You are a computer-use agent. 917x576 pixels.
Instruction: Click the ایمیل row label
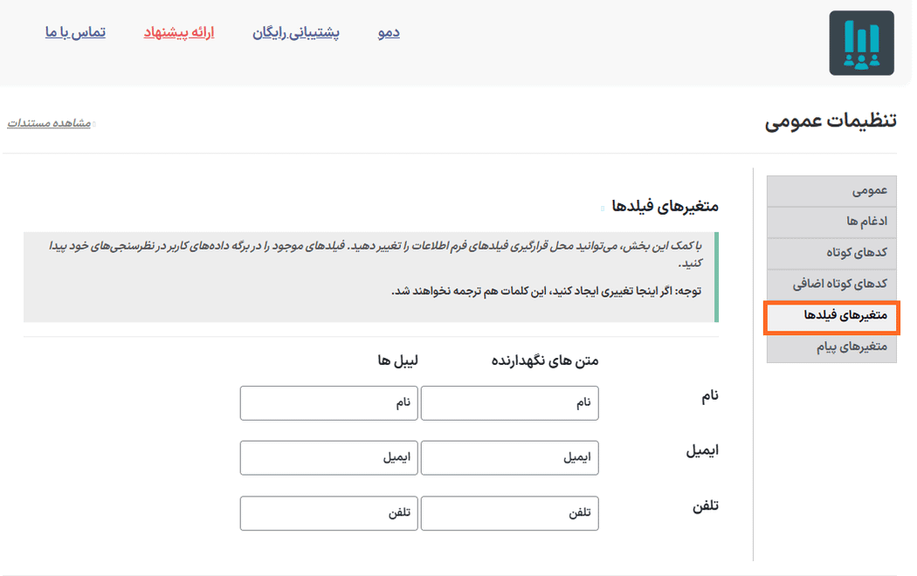(702, 451)
